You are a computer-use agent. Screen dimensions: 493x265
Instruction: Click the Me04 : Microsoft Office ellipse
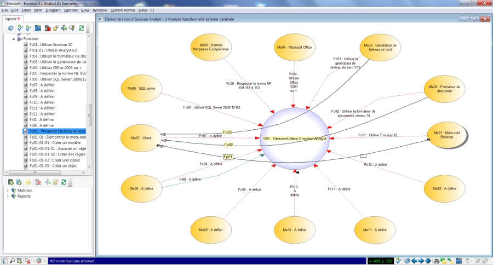click(294, 47)
